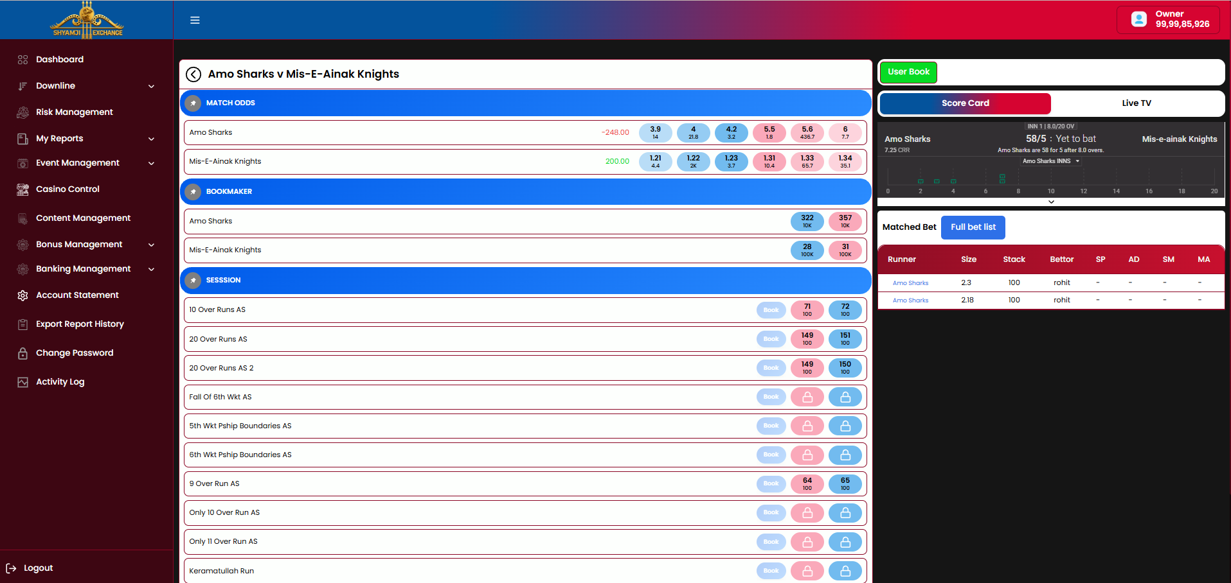Click Book button for 9 Over Run AS
1231x583 pixels.
771,483
